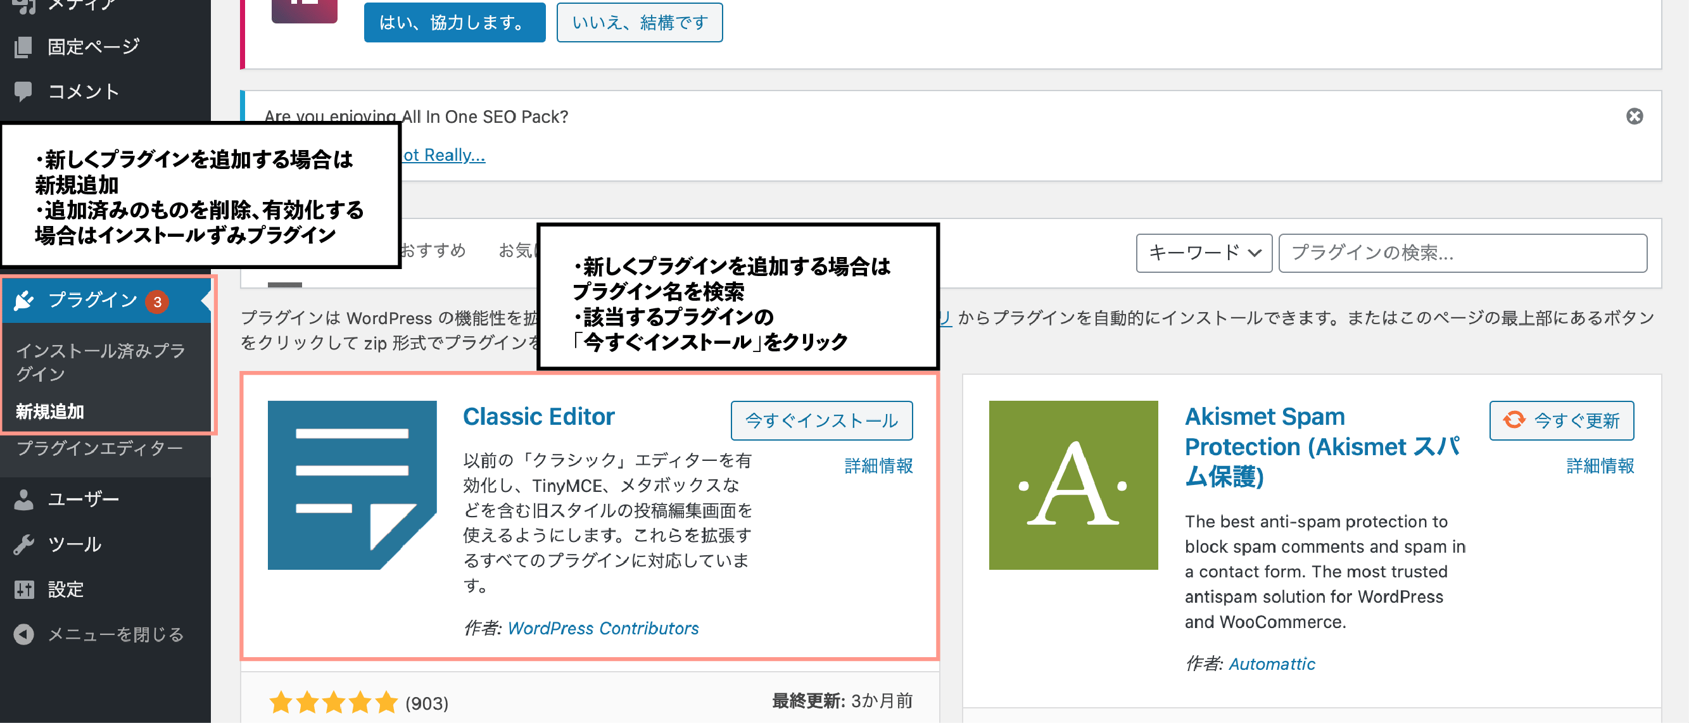Collapse the sidebar with メニューを閉じる
Image resolution: width=1689 pixels, height=723 pixels.
(115, 634)
